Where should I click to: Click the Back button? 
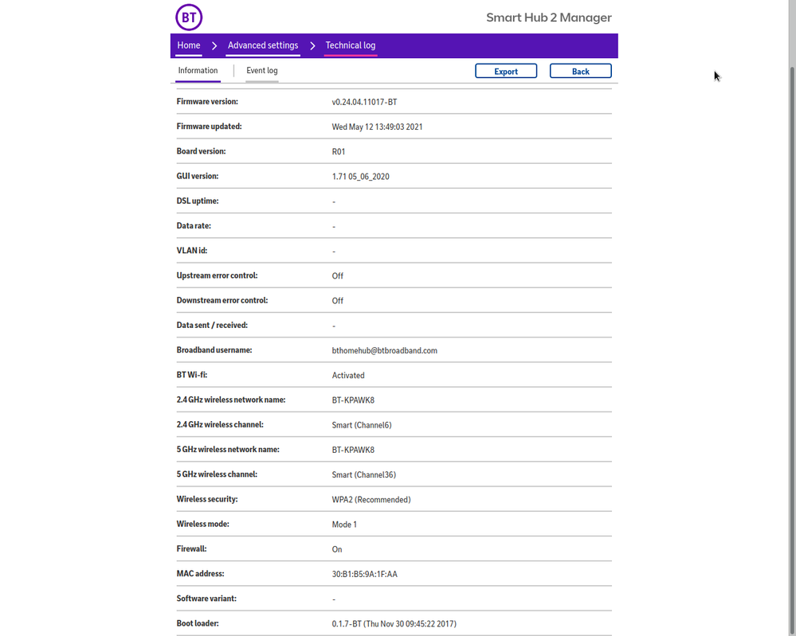(x=580, y=72)
